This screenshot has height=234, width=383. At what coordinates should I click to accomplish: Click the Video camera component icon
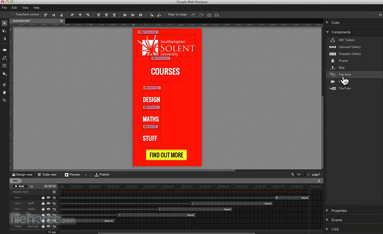tap(333, 82)
